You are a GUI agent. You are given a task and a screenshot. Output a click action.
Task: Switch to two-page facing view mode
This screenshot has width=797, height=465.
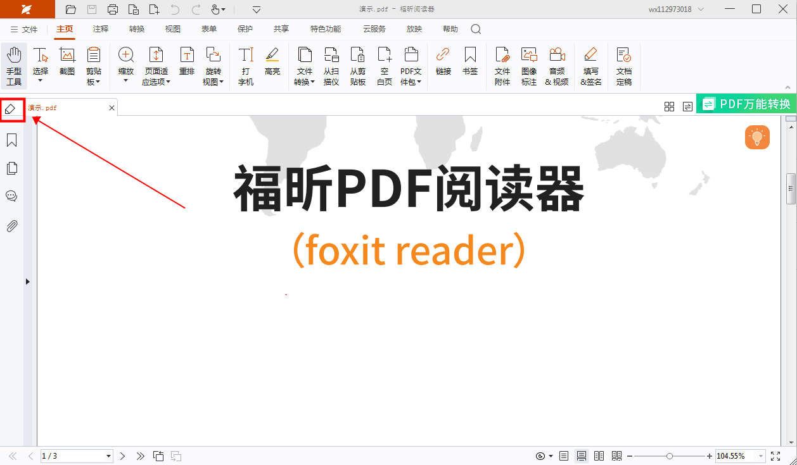click(x=599, y=456)
